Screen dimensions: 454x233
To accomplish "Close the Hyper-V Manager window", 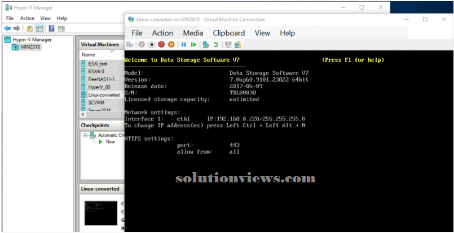I will point(381,7).
